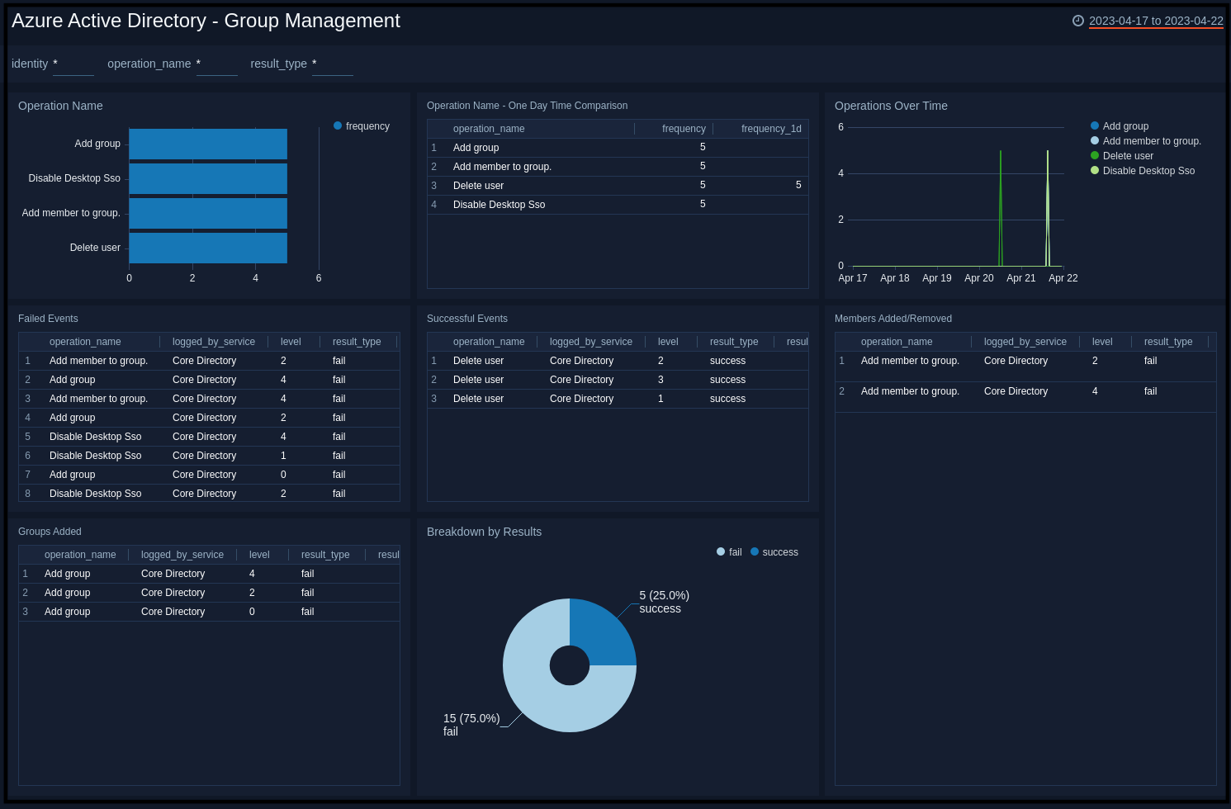Focus the result_type filter field
The width and height of the screenshot is (1231, 809).
[333, 64]
